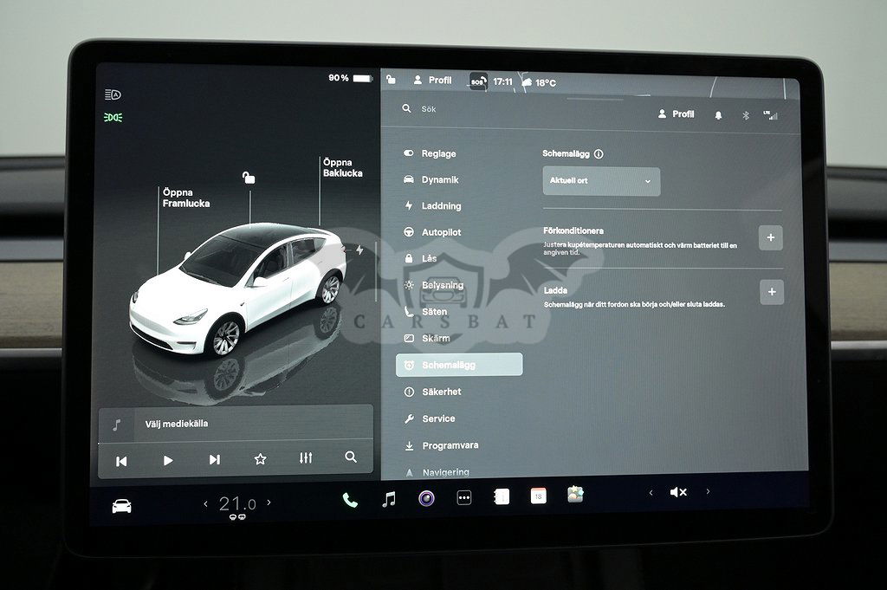This screenshot has width=887, height=590.
Task: Open the music app icon
Action: point(389,499)
